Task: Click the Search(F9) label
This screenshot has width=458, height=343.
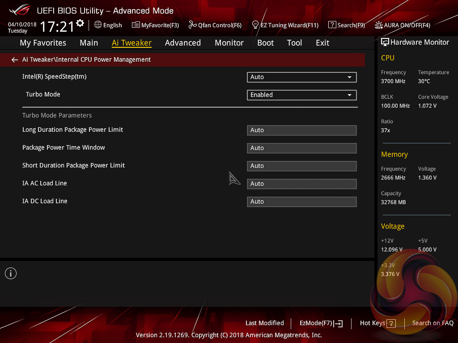Action: click(x=351, y=25)
